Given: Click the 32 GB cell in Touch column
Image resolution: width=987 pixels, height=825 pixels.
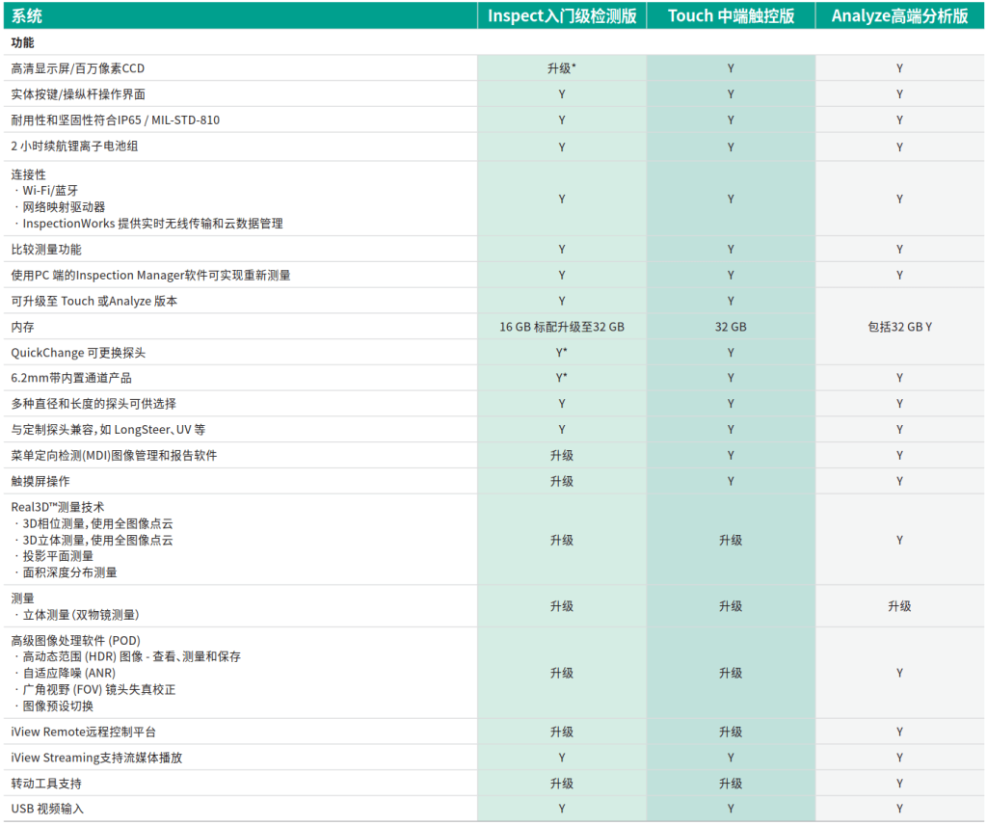Looking at the screenshot, I should [731, 327].
